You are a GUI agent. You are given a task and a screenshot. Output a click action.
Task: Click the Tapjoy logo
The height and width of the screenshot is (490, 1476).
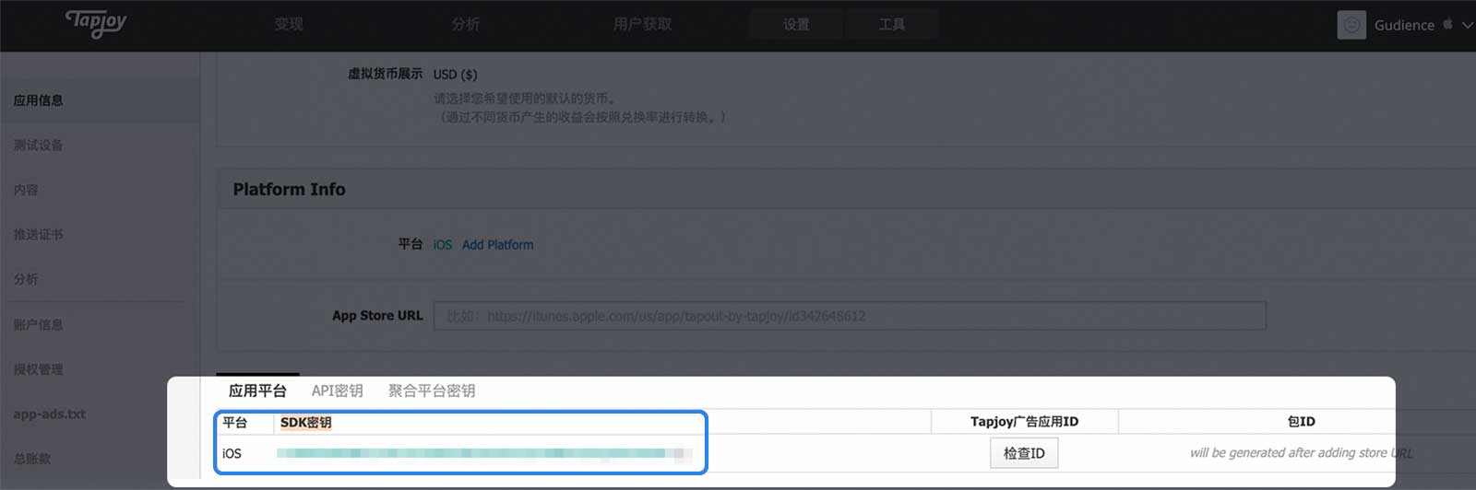tap(96, 23)
